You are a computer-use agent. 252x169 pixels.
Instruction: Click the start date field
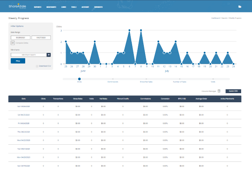pyautogui.click(x=20, y=38)
